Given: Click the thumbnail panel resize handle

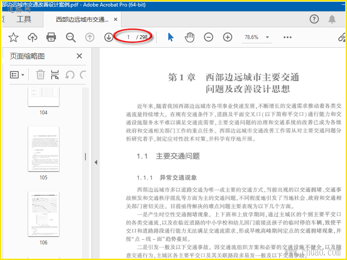Looking at the screenshot, I should [85, 157].
